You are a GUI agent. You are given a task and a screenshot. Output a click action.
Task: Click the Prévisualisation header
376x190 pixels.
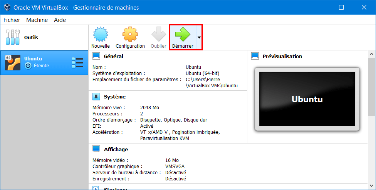[x=282, y=57]
